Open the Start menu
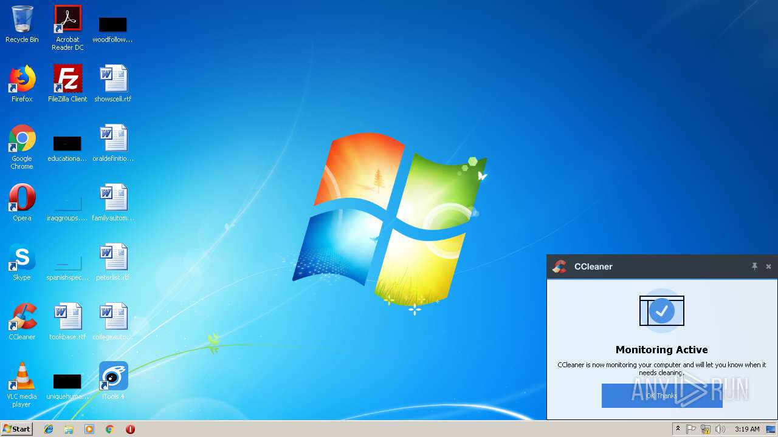Screen dimensions: 778x437 [x=16, y=429]
